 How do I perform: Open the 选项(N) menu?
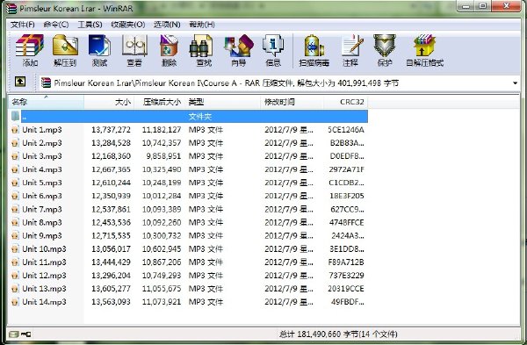(167, 25)
